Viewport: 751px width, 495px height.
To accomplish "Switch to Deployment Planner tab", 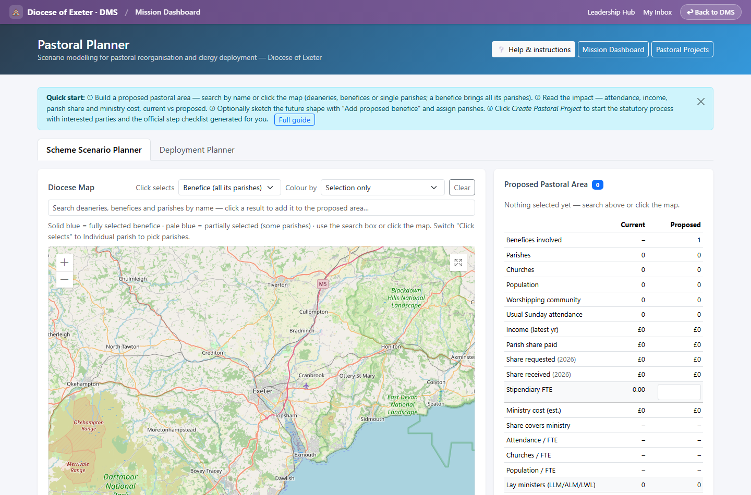I will tap(197, 150).
